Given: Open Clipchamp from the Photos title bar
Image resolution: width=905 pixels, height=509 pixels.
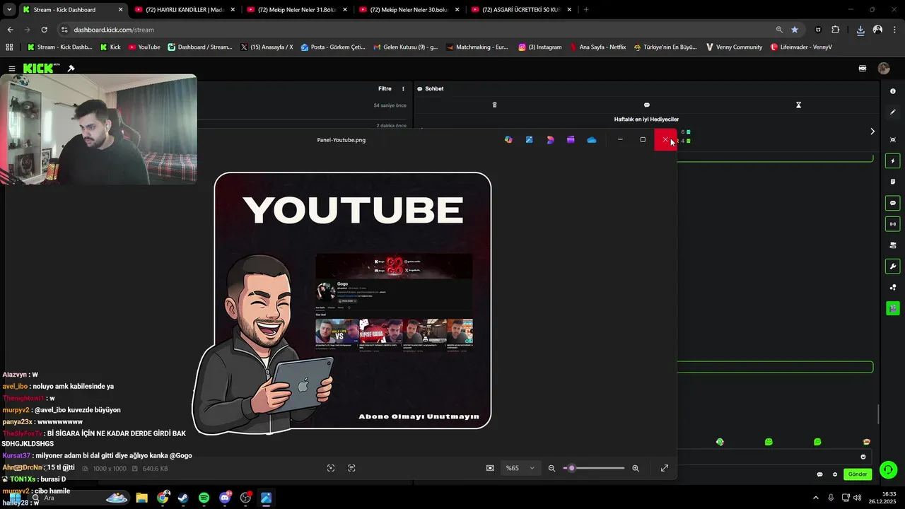Looking at the screenshot, I should tap(571, 140).
